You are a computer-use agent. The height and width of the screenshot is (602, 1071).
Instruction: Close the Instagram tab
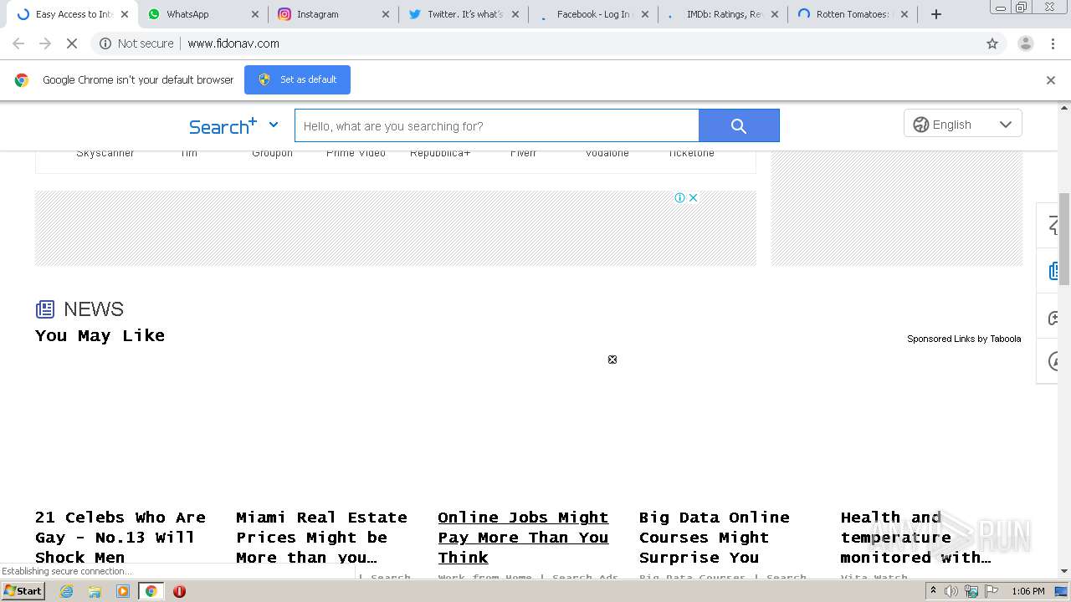pos(386,14)
